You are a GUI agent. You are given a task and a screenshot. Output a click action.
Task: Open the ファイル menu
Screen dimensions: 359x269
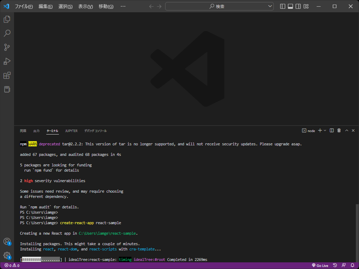coord(24,6)
